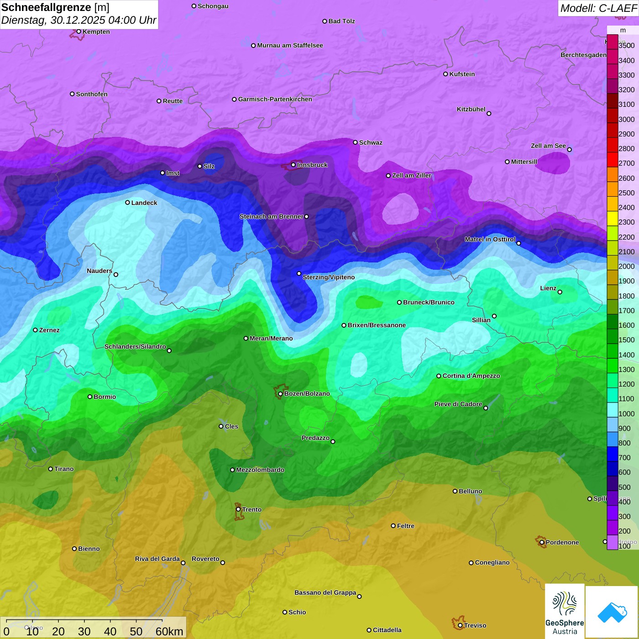Click the Bassano del Grappa label
Image resolution: width=639 pixels, height=639 pixels.
click(x=325, y=592)
